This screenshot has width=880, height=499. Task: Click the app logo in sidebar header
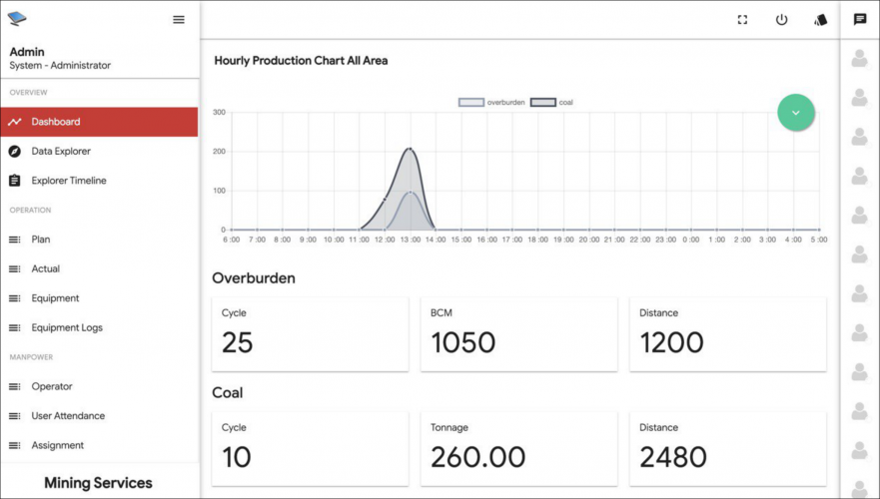click(17, 19)
